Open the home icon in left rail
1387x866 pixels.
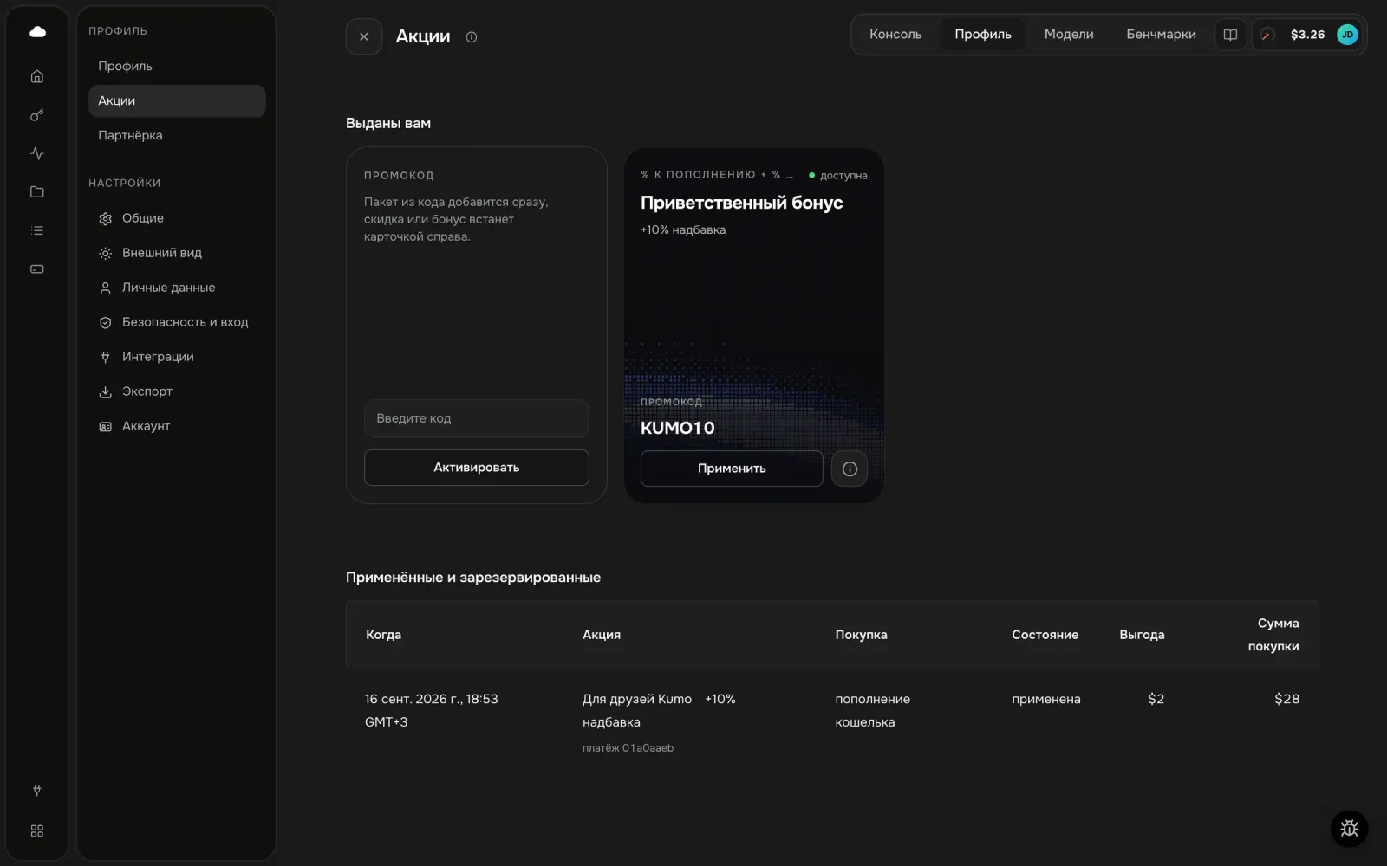[x=37, y=76]
